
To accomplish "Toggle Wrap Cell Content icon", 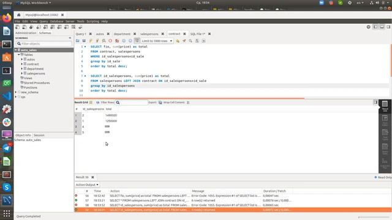I will (188, 103).
